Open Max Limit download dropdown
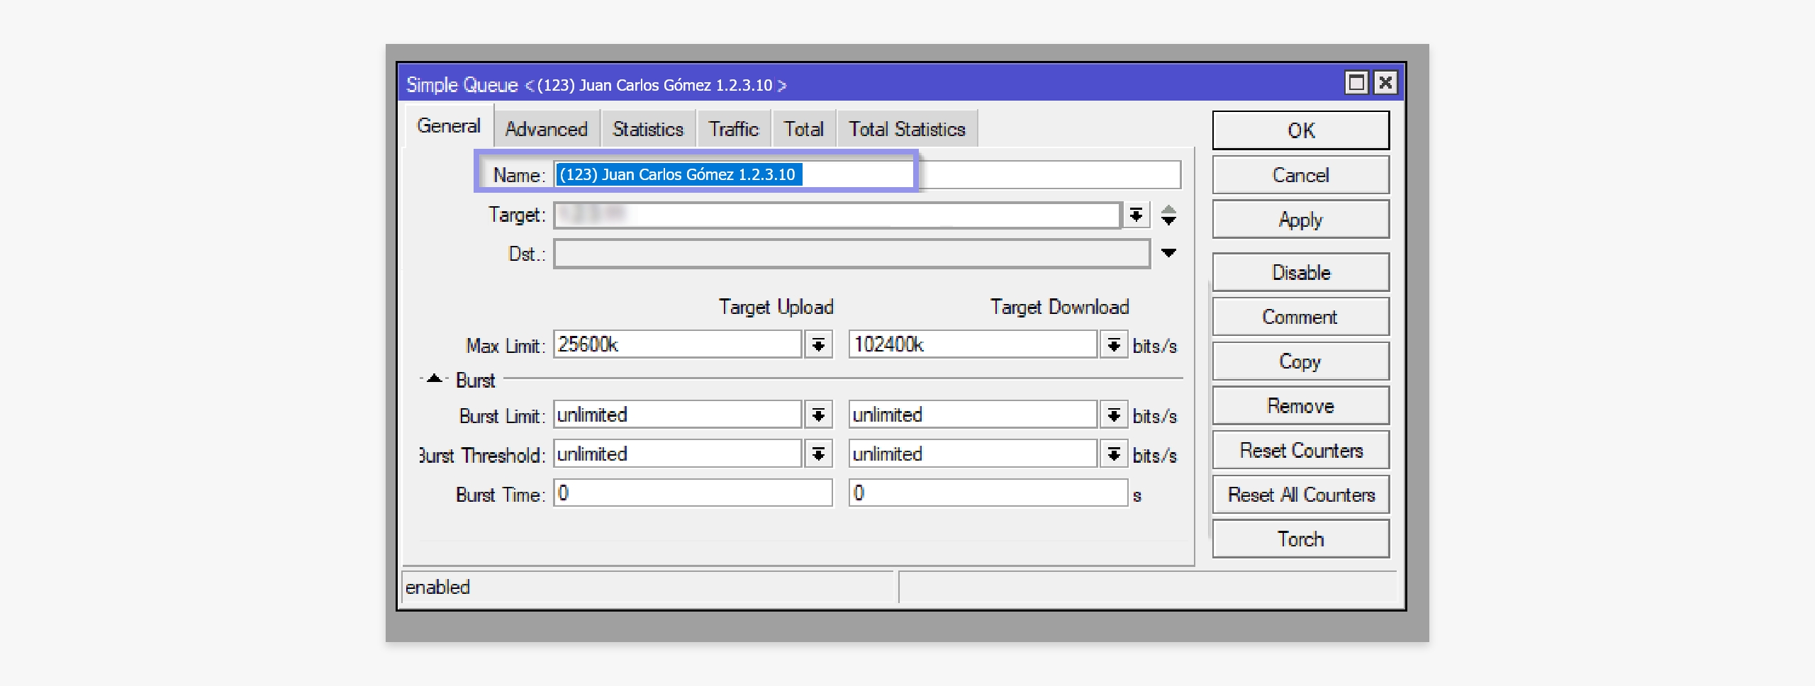 click(1114, 345)
